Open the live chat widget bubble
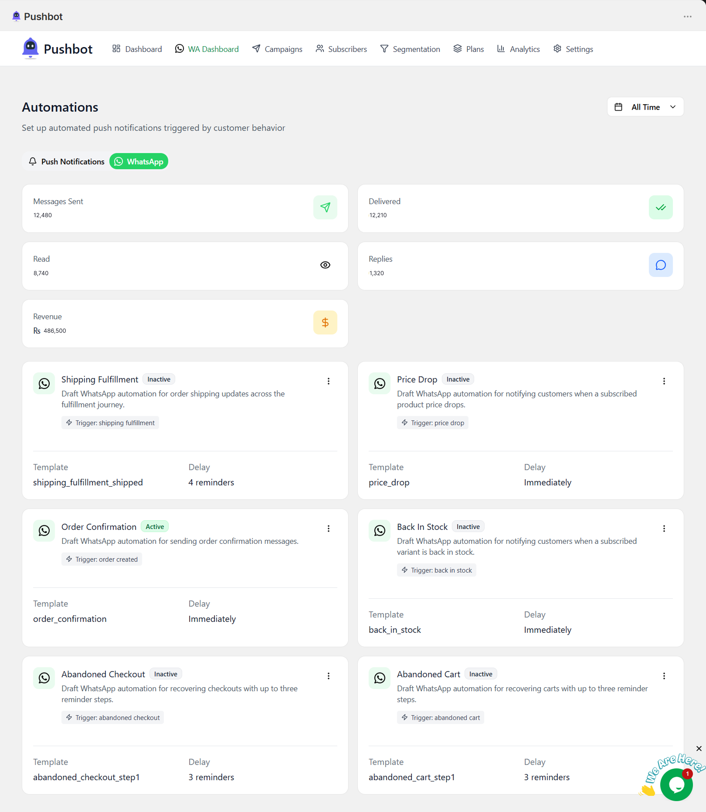 pos(676,785)
